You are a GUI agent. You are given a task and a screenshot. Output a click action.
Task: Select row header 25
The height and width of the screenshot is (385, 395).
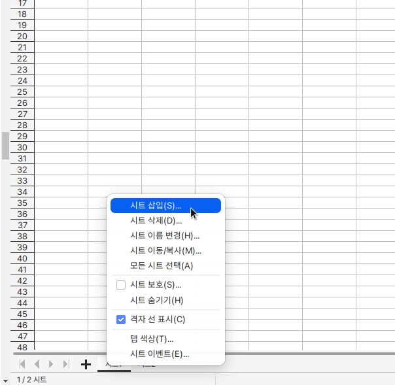22,92
